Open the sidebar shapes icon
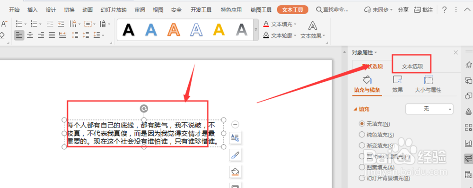This screenshot has height=188, width=473. pyautogui.click(x=468, y=96)
